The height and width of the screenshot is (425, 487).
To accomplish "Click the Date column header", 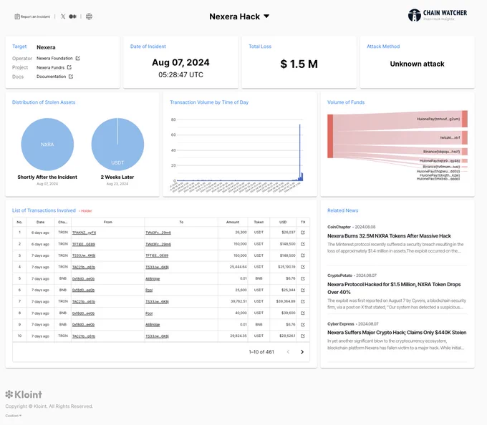I will click(40, 222).
